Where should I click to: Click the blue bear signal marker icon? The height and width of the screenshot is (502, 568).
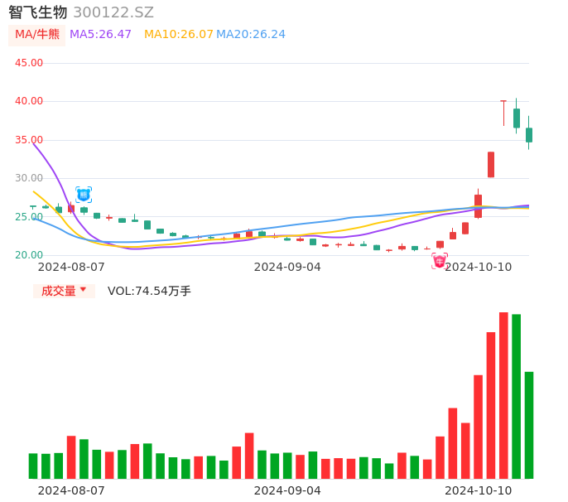pyautogui.click(x=84, y=195)
